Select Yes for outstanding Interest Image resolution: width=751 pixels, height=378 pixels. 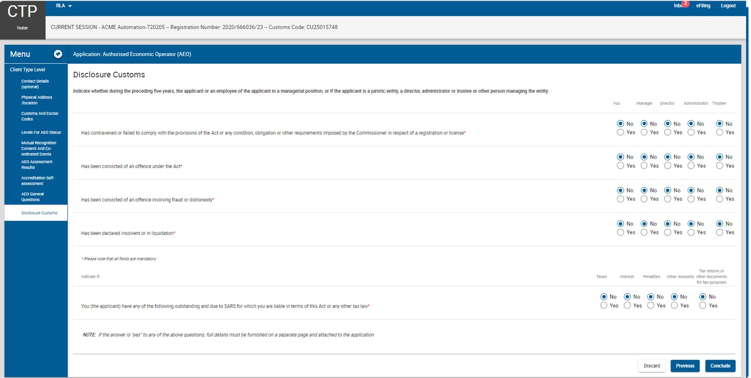point(627,306)
